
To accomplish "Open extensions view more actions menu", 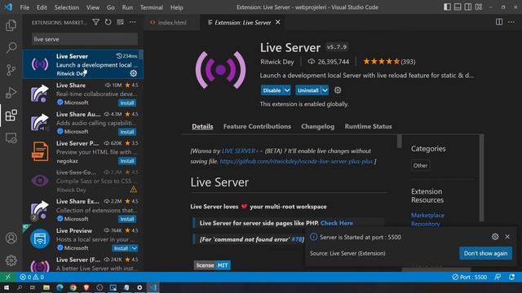I will (132, 22).
